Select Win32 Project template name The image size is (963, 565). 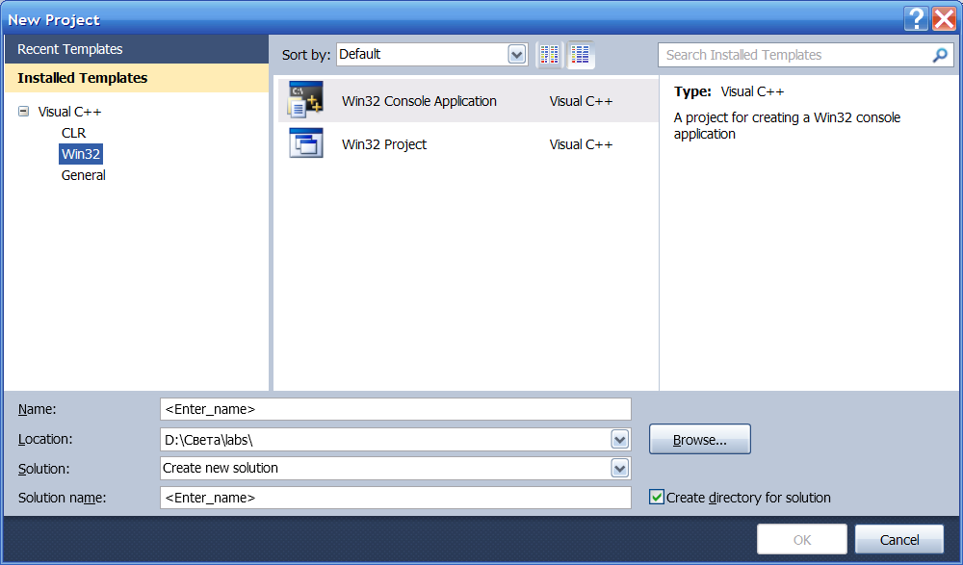[384, 145]
